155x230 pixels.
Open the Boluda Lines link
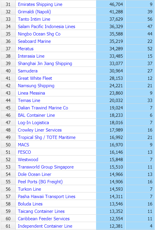pyautogui.click(x=30, y=204)
